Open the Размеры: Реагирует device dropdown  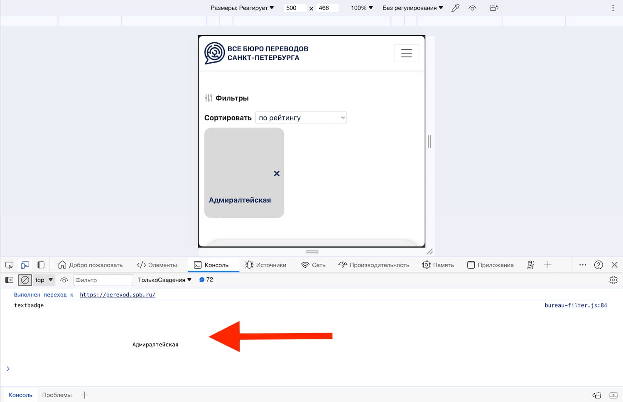coord(242,8)
